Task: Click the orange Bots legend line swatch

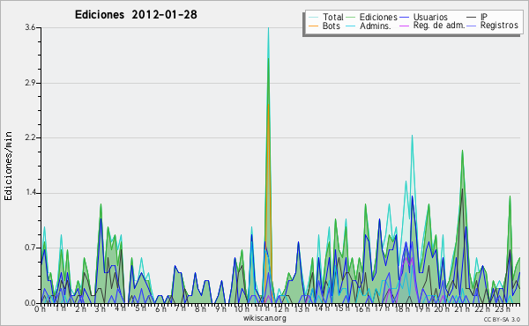Action: click(x=313, y=26)
